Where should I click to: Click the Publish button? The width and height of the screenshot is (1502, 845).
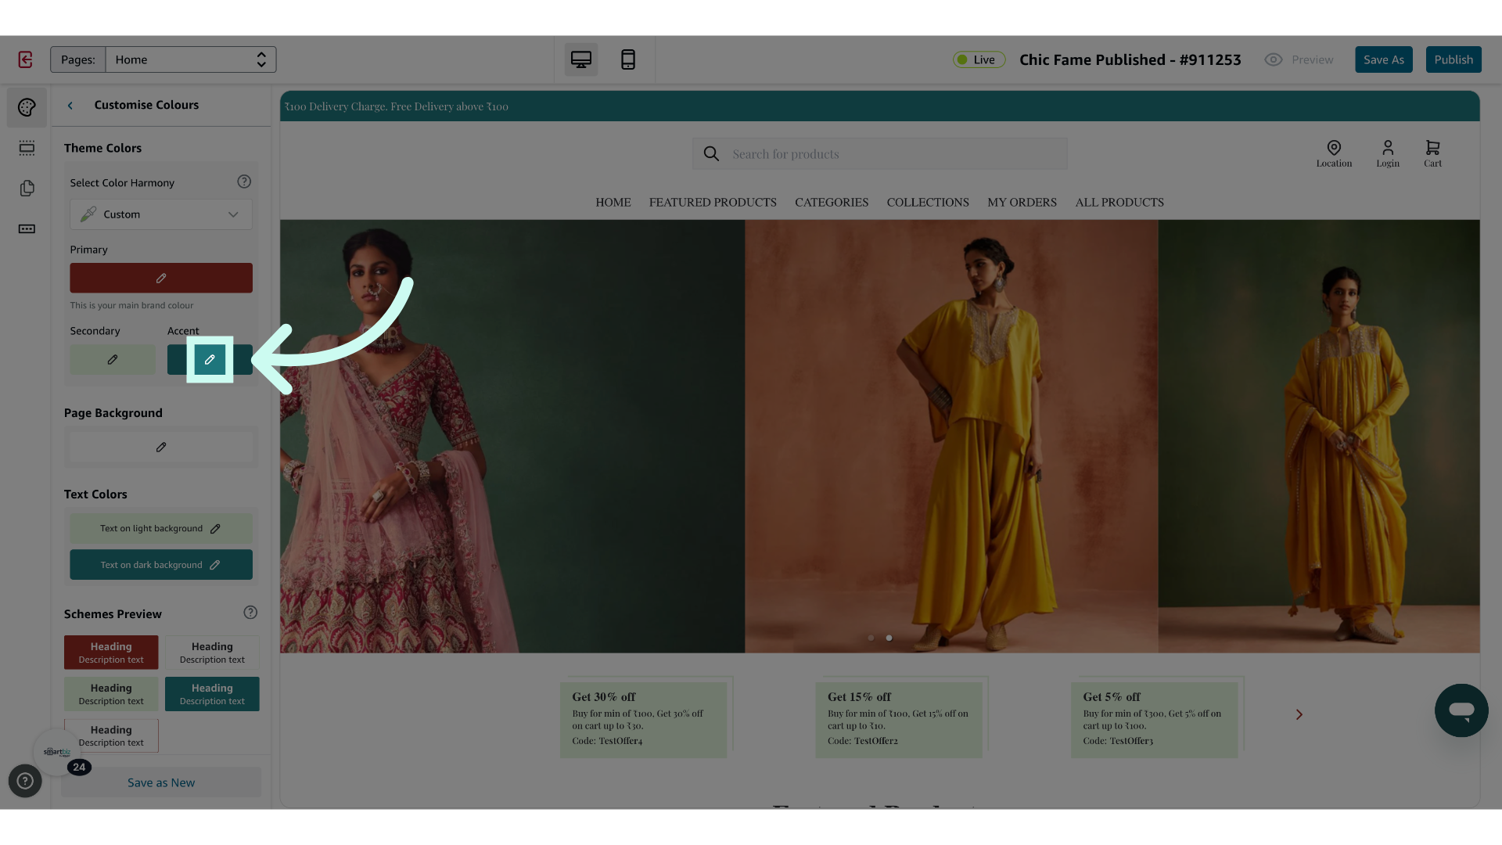(1453, 59)
